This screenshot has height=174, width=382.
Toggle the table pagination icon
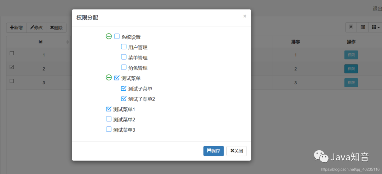[x=351, y=27]
